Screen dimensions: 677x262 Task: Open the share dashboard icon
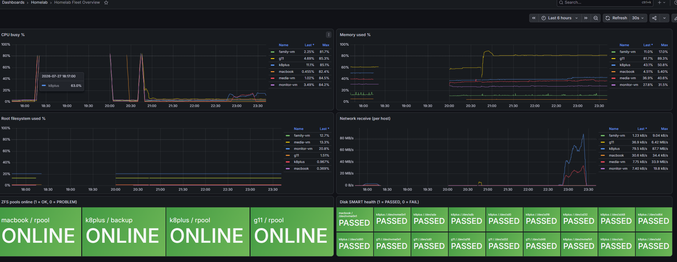pyautogui.click(x=654, y=18)
